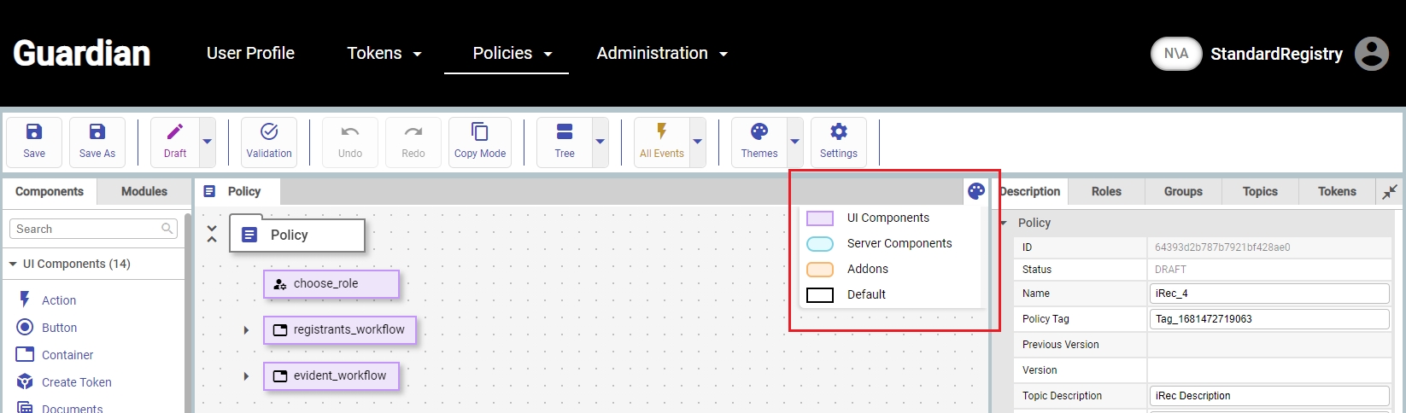The height and width of the screenshot is (413, 1406).
Task: Open the Tree view dropdown arrow
Action: point(600,142)
